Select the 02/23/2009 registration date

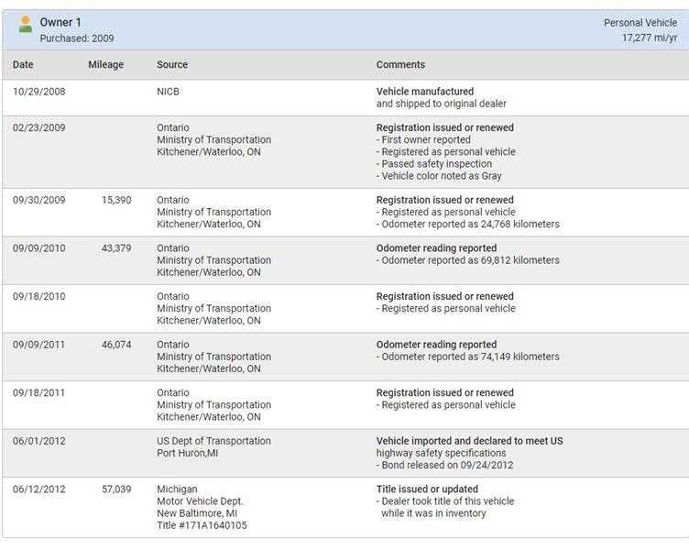[39, 128]
